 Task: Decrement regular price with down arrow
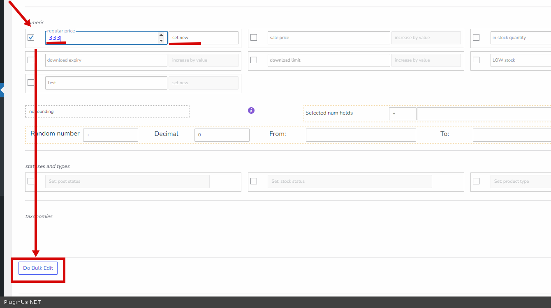click(161, 41)
